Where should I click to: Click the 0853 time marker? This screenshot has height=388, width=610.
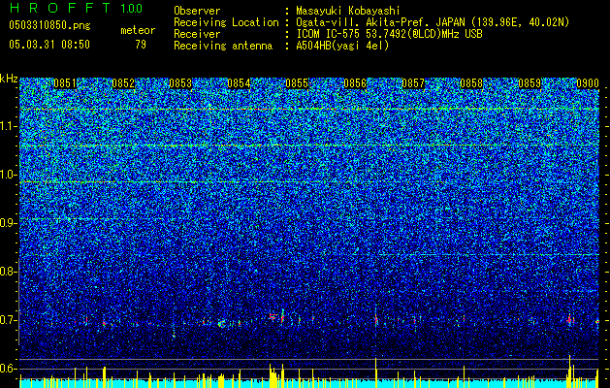point(180,83)
